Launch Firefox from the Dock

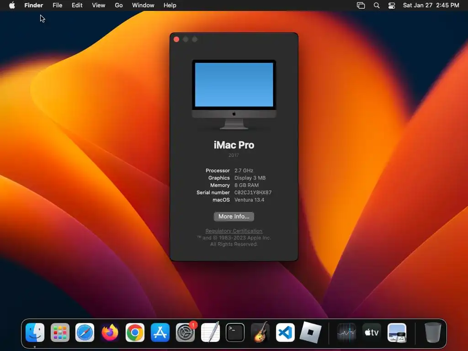[x=110, y=333]
